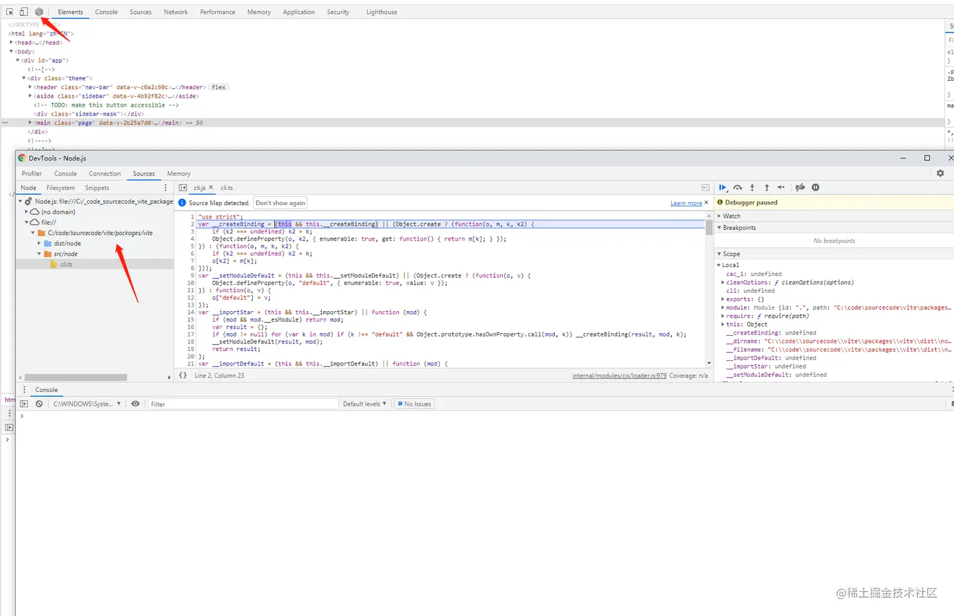Select the Snippets navigator tab

[97, 187]
